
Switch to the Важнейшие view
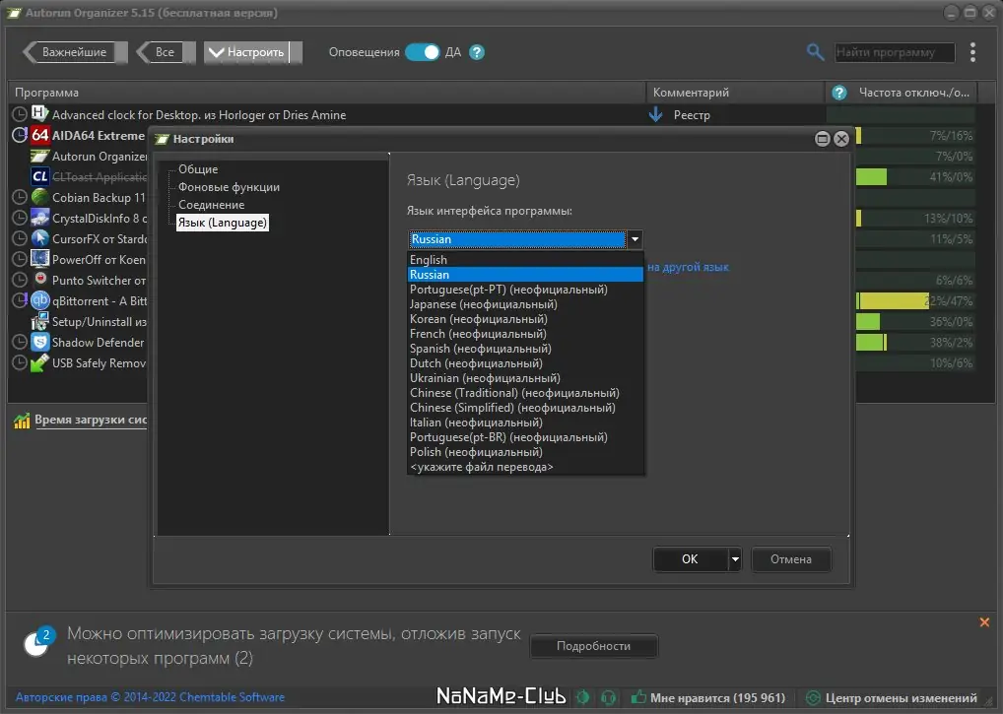pos(75,52)
